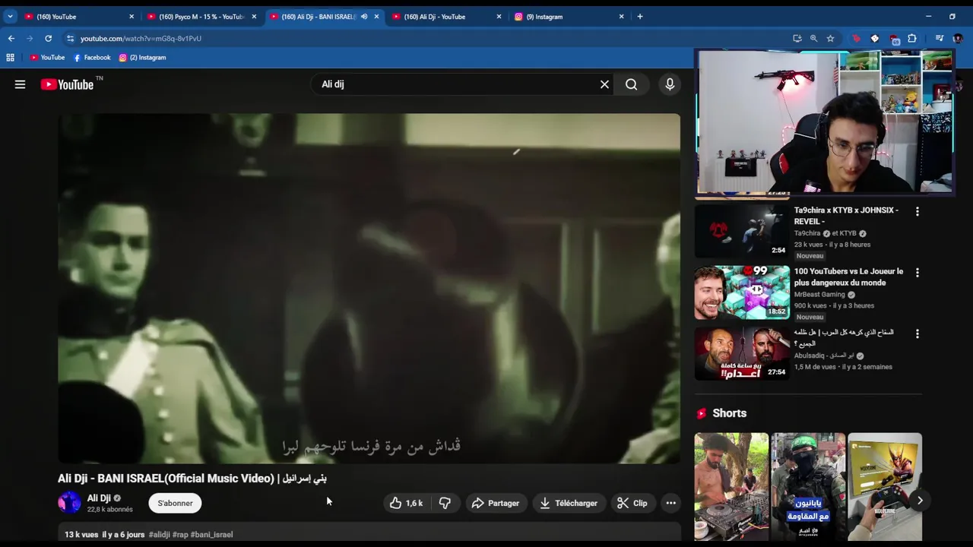
Task: Show next Shorts with the right chevron
Action: pyautogui.click(x=919, y=501)
